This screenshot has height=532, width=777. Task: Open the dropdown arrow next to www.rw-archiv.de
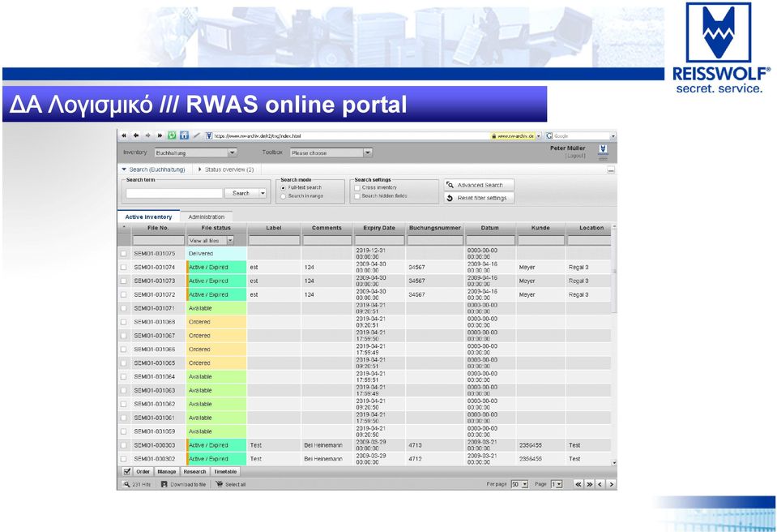[x=539, y=136]
